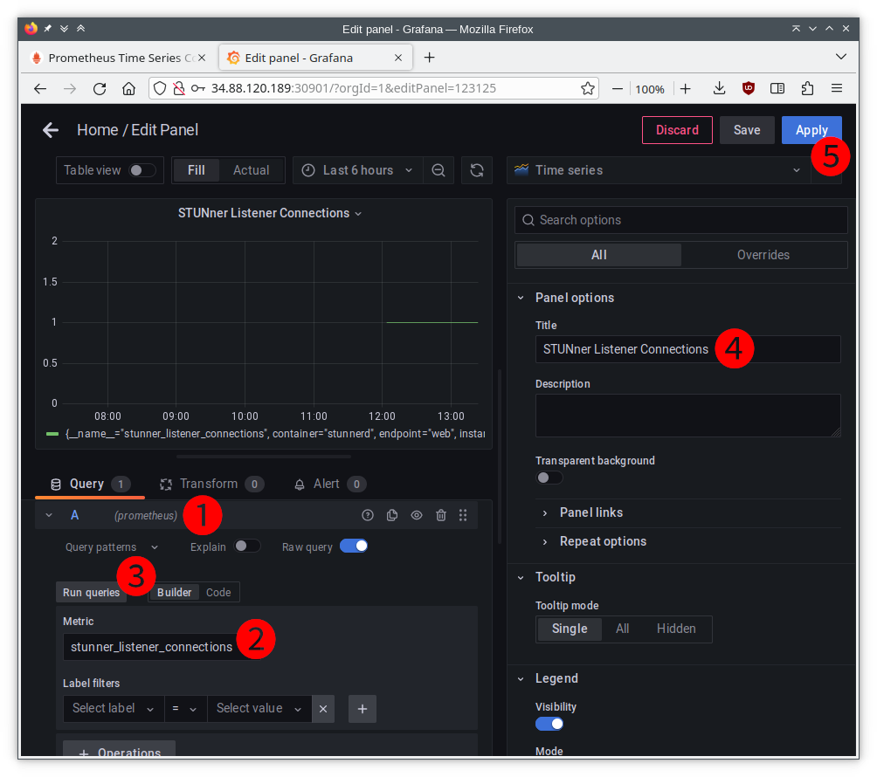Open Select label dropdown
Image resolution: width=877 pixels, height=777 pixels.
point(114,709)
